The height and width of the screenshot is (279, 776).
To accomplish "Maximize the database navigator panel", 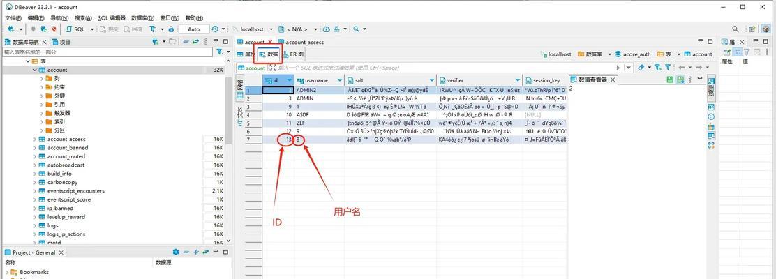I will [x=225, y=42].
